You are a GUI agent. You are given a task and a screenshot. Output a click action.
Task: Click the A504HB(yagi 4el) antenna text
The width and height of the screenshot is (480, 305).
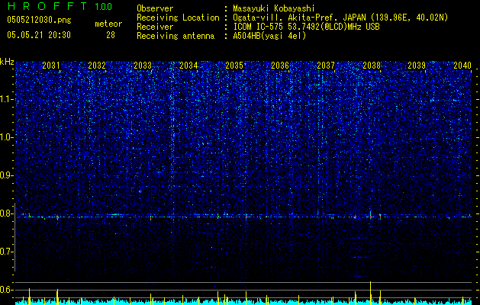269,36
